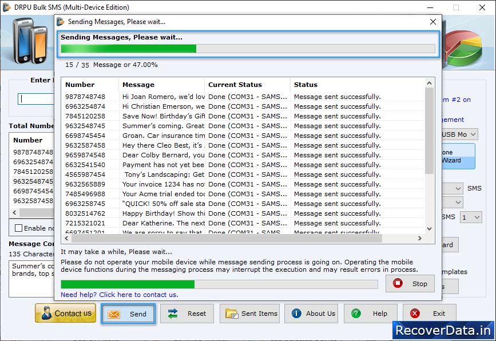The image size is (496, 341).
Task: Click the Reset button
Action: click(187, 314)
